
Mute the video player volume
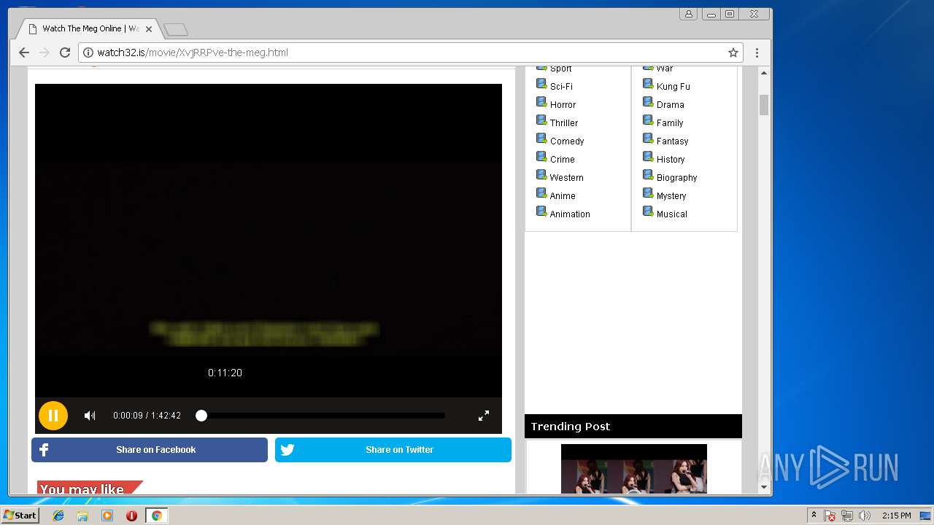(90, 416)
